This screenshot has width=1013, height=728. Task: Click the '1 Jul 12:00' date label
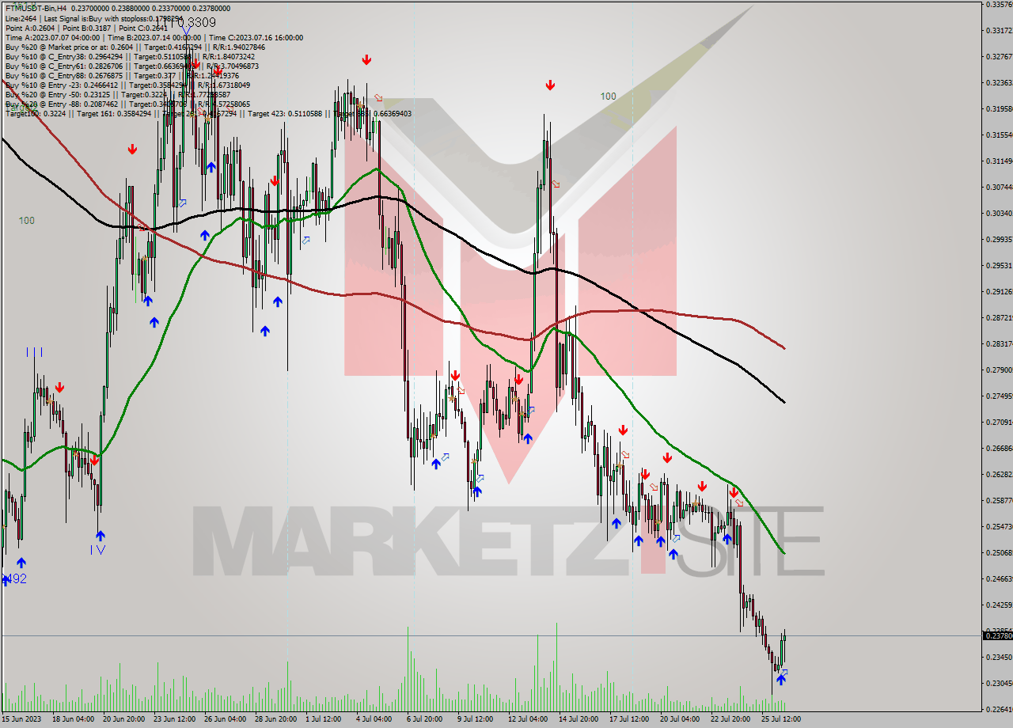pos(322,719)
